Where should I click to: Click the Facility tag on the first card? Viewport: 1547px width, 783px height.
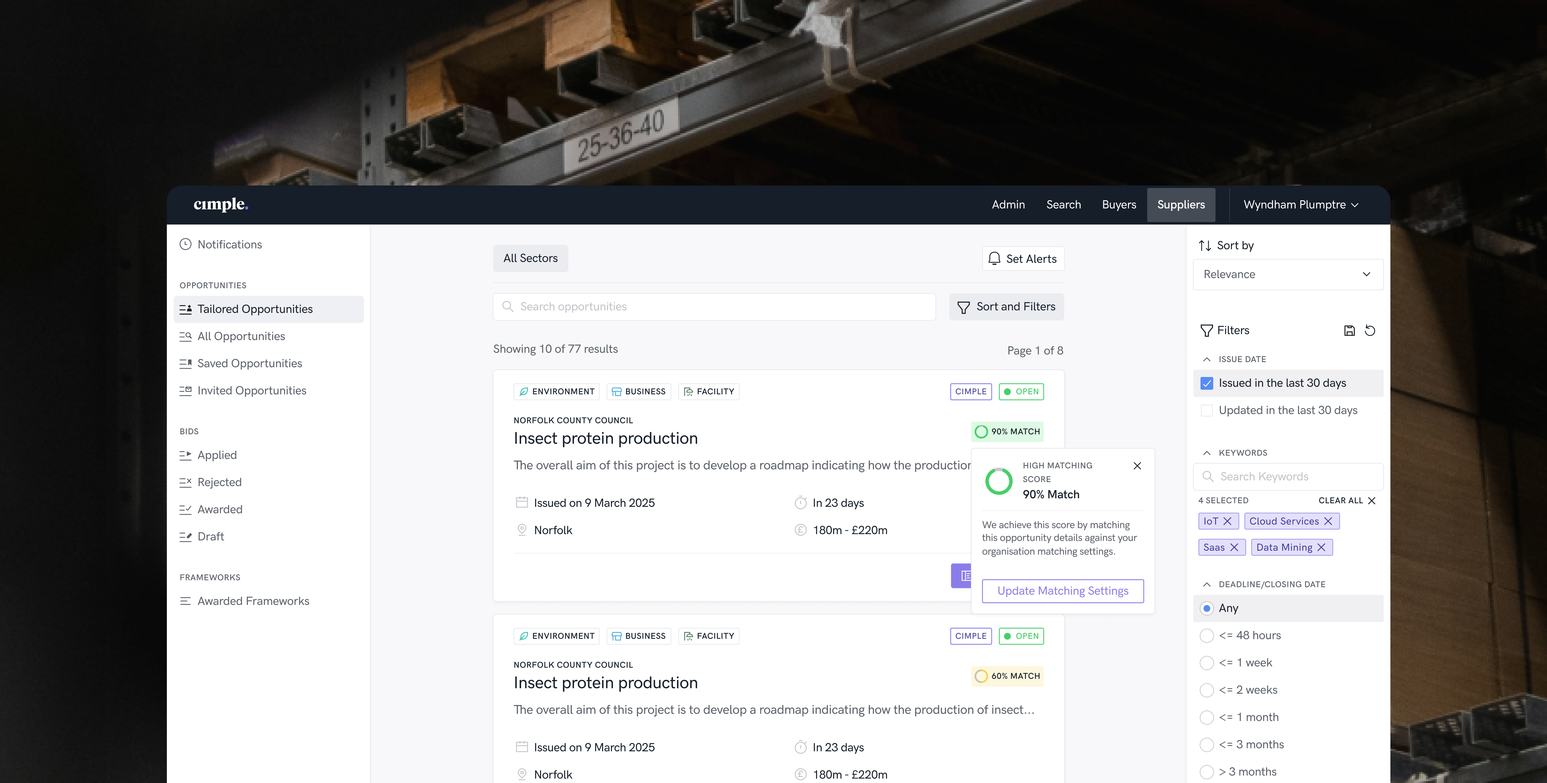click(709, 392)
